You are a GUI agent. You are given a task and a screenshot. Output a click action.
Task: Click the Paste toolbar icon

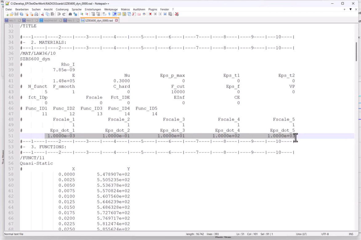click(52, 14)
